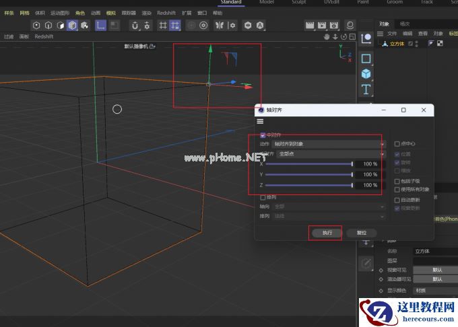Enable 自动更新 checkbox
458x327 pixels.
pyautogui.click(x=397, y=200)
